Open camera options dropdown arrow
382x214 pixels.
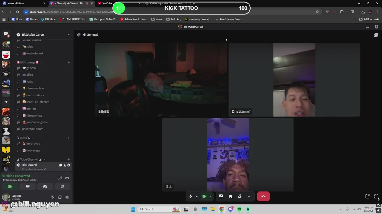point(210,196)
